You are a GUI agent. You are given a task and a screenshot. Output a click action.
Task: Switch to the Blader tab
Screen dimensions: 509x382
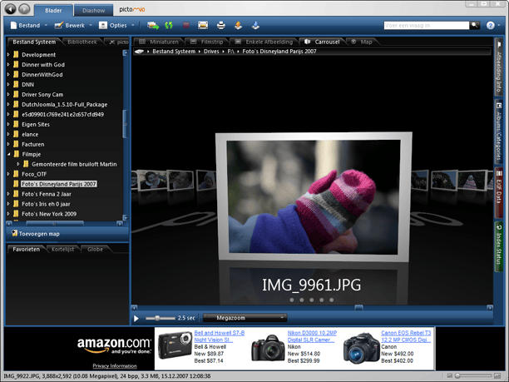(53, 10)
